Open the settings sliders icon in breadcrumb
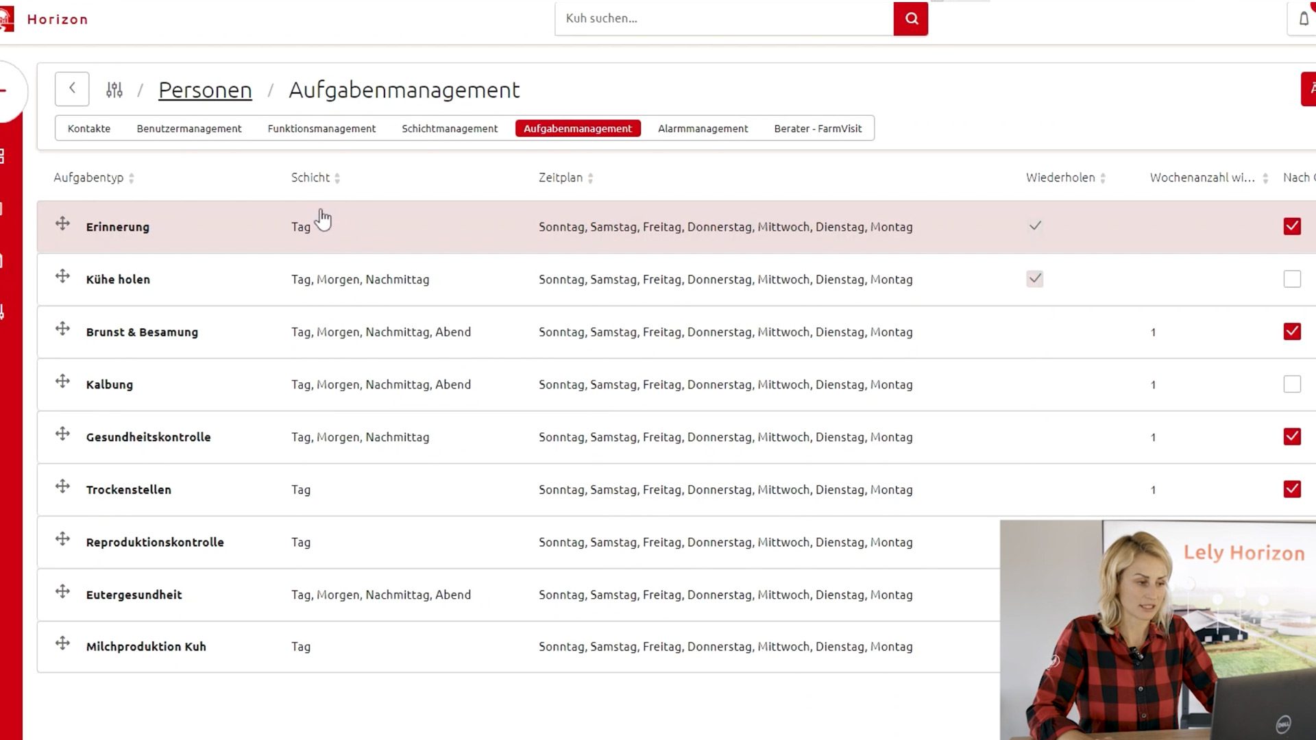This screenshot has height=740, width=1316. pyautogui.click(x=114, y=90)
